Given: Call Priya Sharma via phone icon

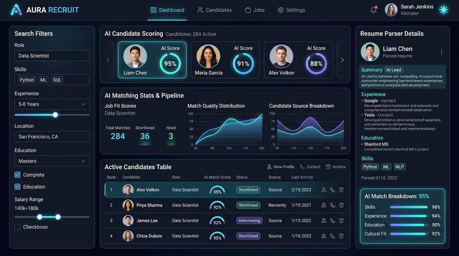Looking at the screenshot, I should [x=333, y=205].
